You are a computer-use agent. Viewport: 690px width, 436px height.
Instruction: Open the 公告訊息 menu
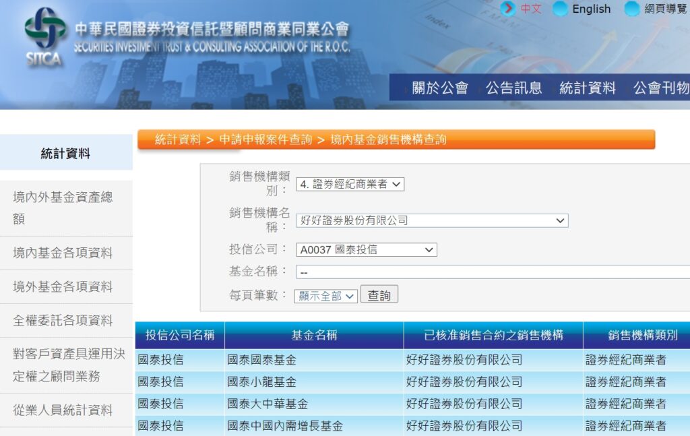pyautogui.click(x=513, y=88)
